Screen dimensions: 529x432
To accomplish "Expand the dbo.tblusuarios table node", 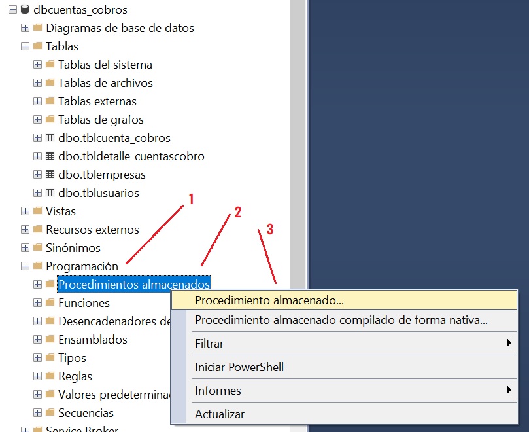I will point(37,193).
